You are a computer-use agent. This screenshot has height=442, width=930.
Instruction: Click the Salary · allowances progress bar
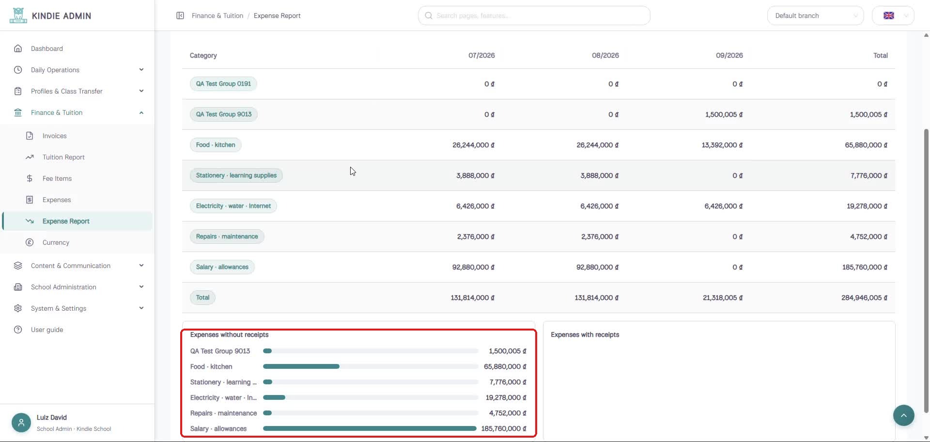[x=371, y=428]
